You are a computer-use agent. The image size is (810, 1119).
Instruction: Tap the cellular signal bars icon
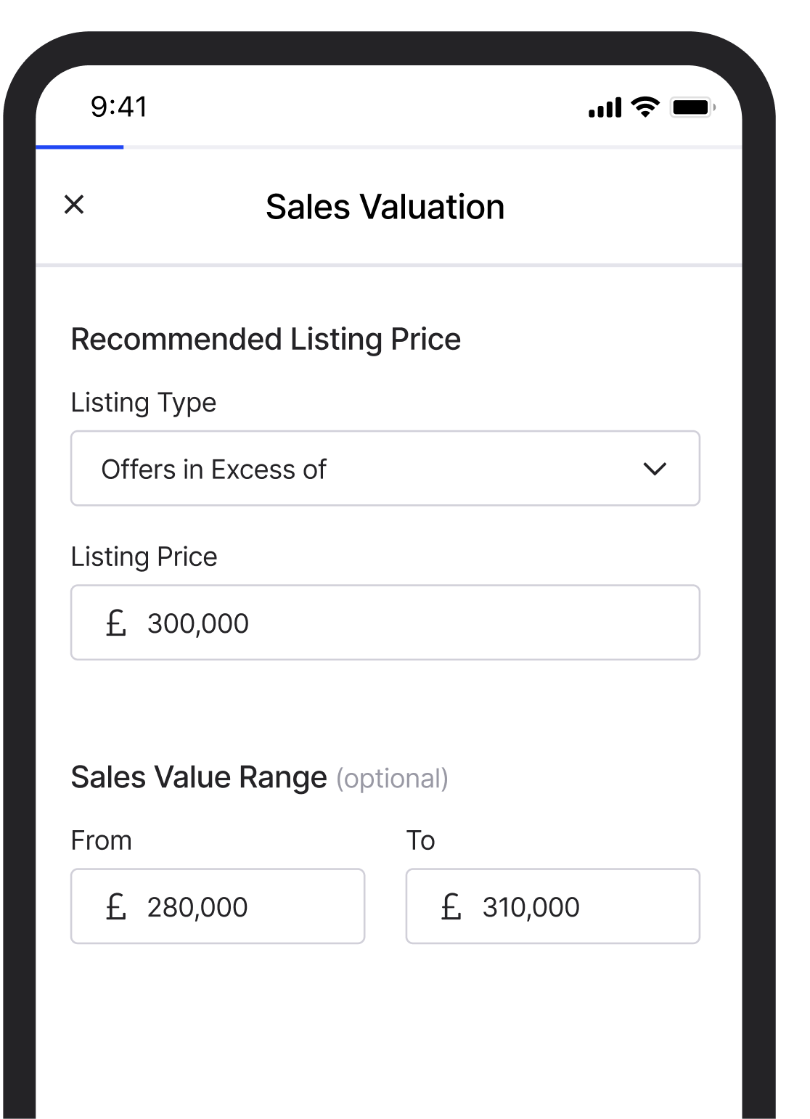click(605, 107)
